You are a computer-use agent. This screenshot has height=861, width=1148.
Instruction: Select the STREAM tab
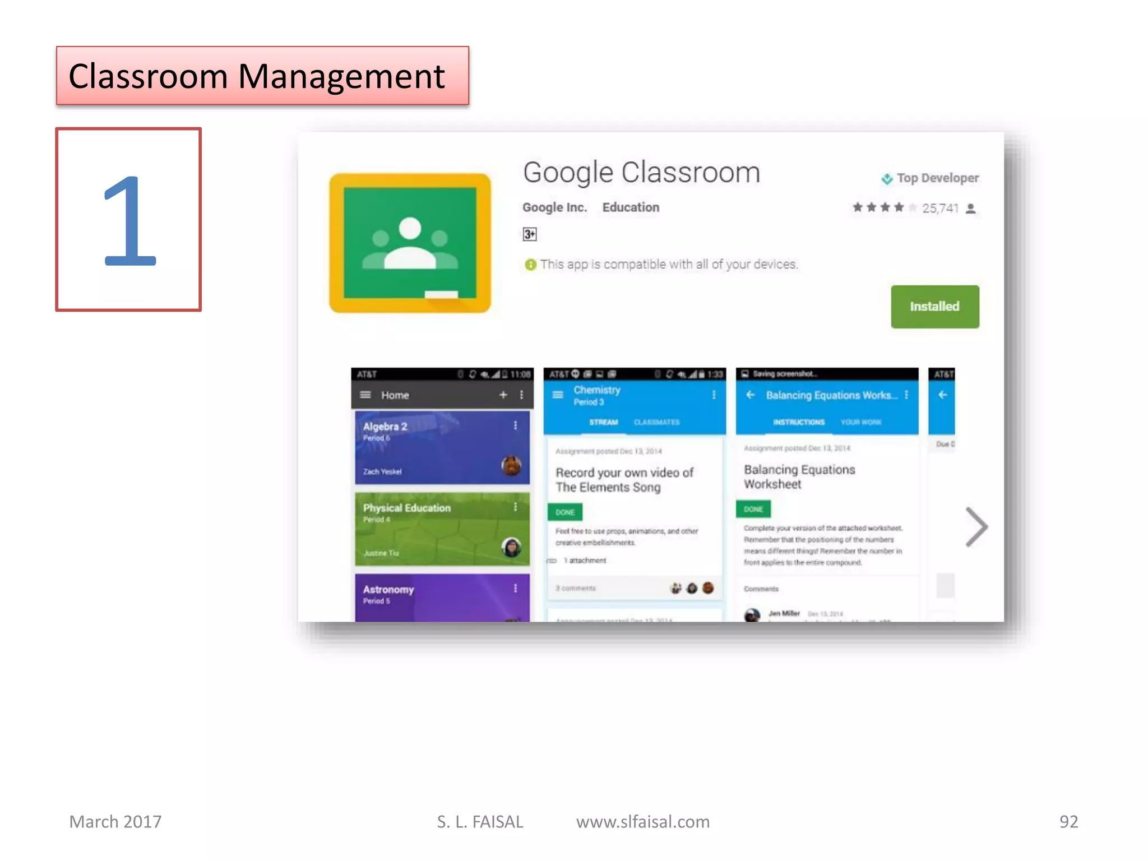(603, 422)
